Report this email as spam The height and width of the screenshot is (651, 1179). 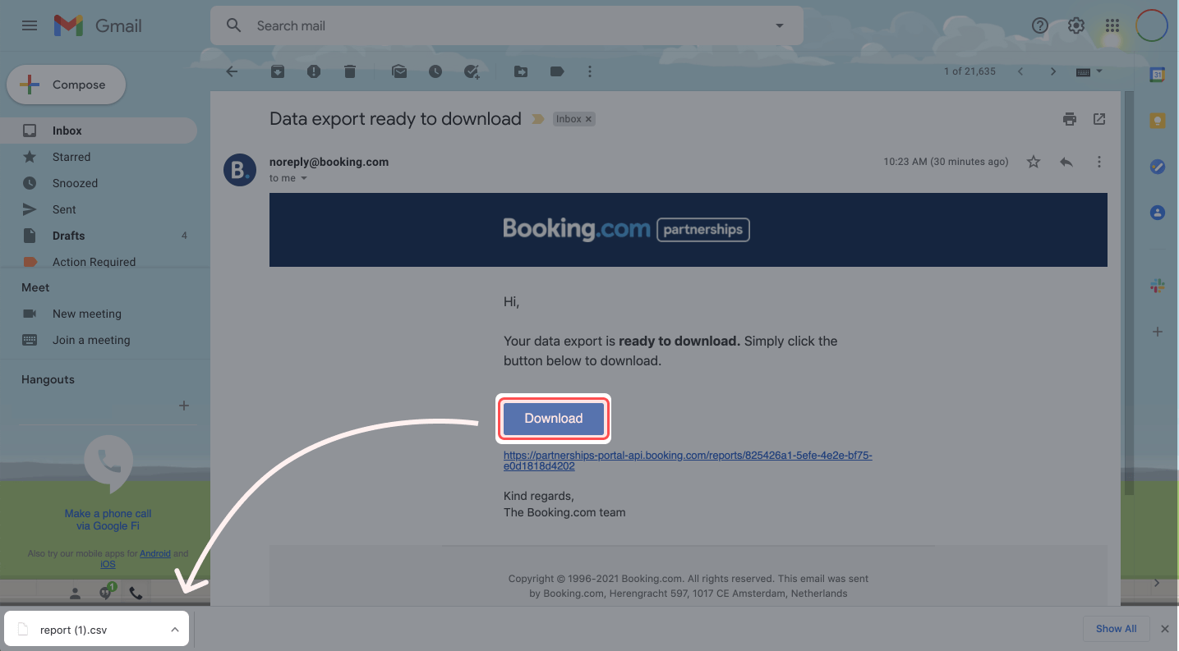pyautogui.click(x=314, y=71)
